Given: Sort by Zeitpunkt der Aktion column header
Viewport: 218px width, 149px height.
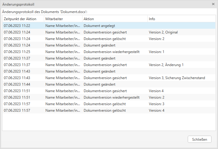Looking at the screenshot, I should (20, 19).
